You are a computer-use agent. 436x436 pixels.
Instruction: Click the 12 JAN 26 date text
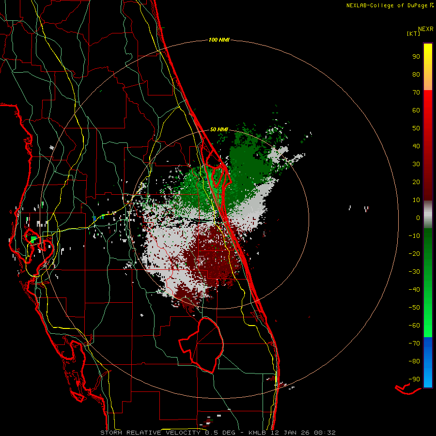point(290,433)
